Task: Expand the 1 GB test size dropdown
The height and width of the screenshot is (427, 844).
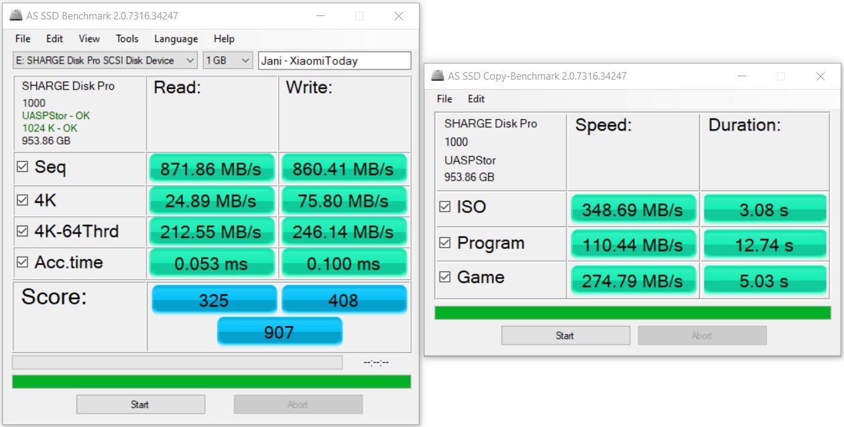Action: coord(227,61)
